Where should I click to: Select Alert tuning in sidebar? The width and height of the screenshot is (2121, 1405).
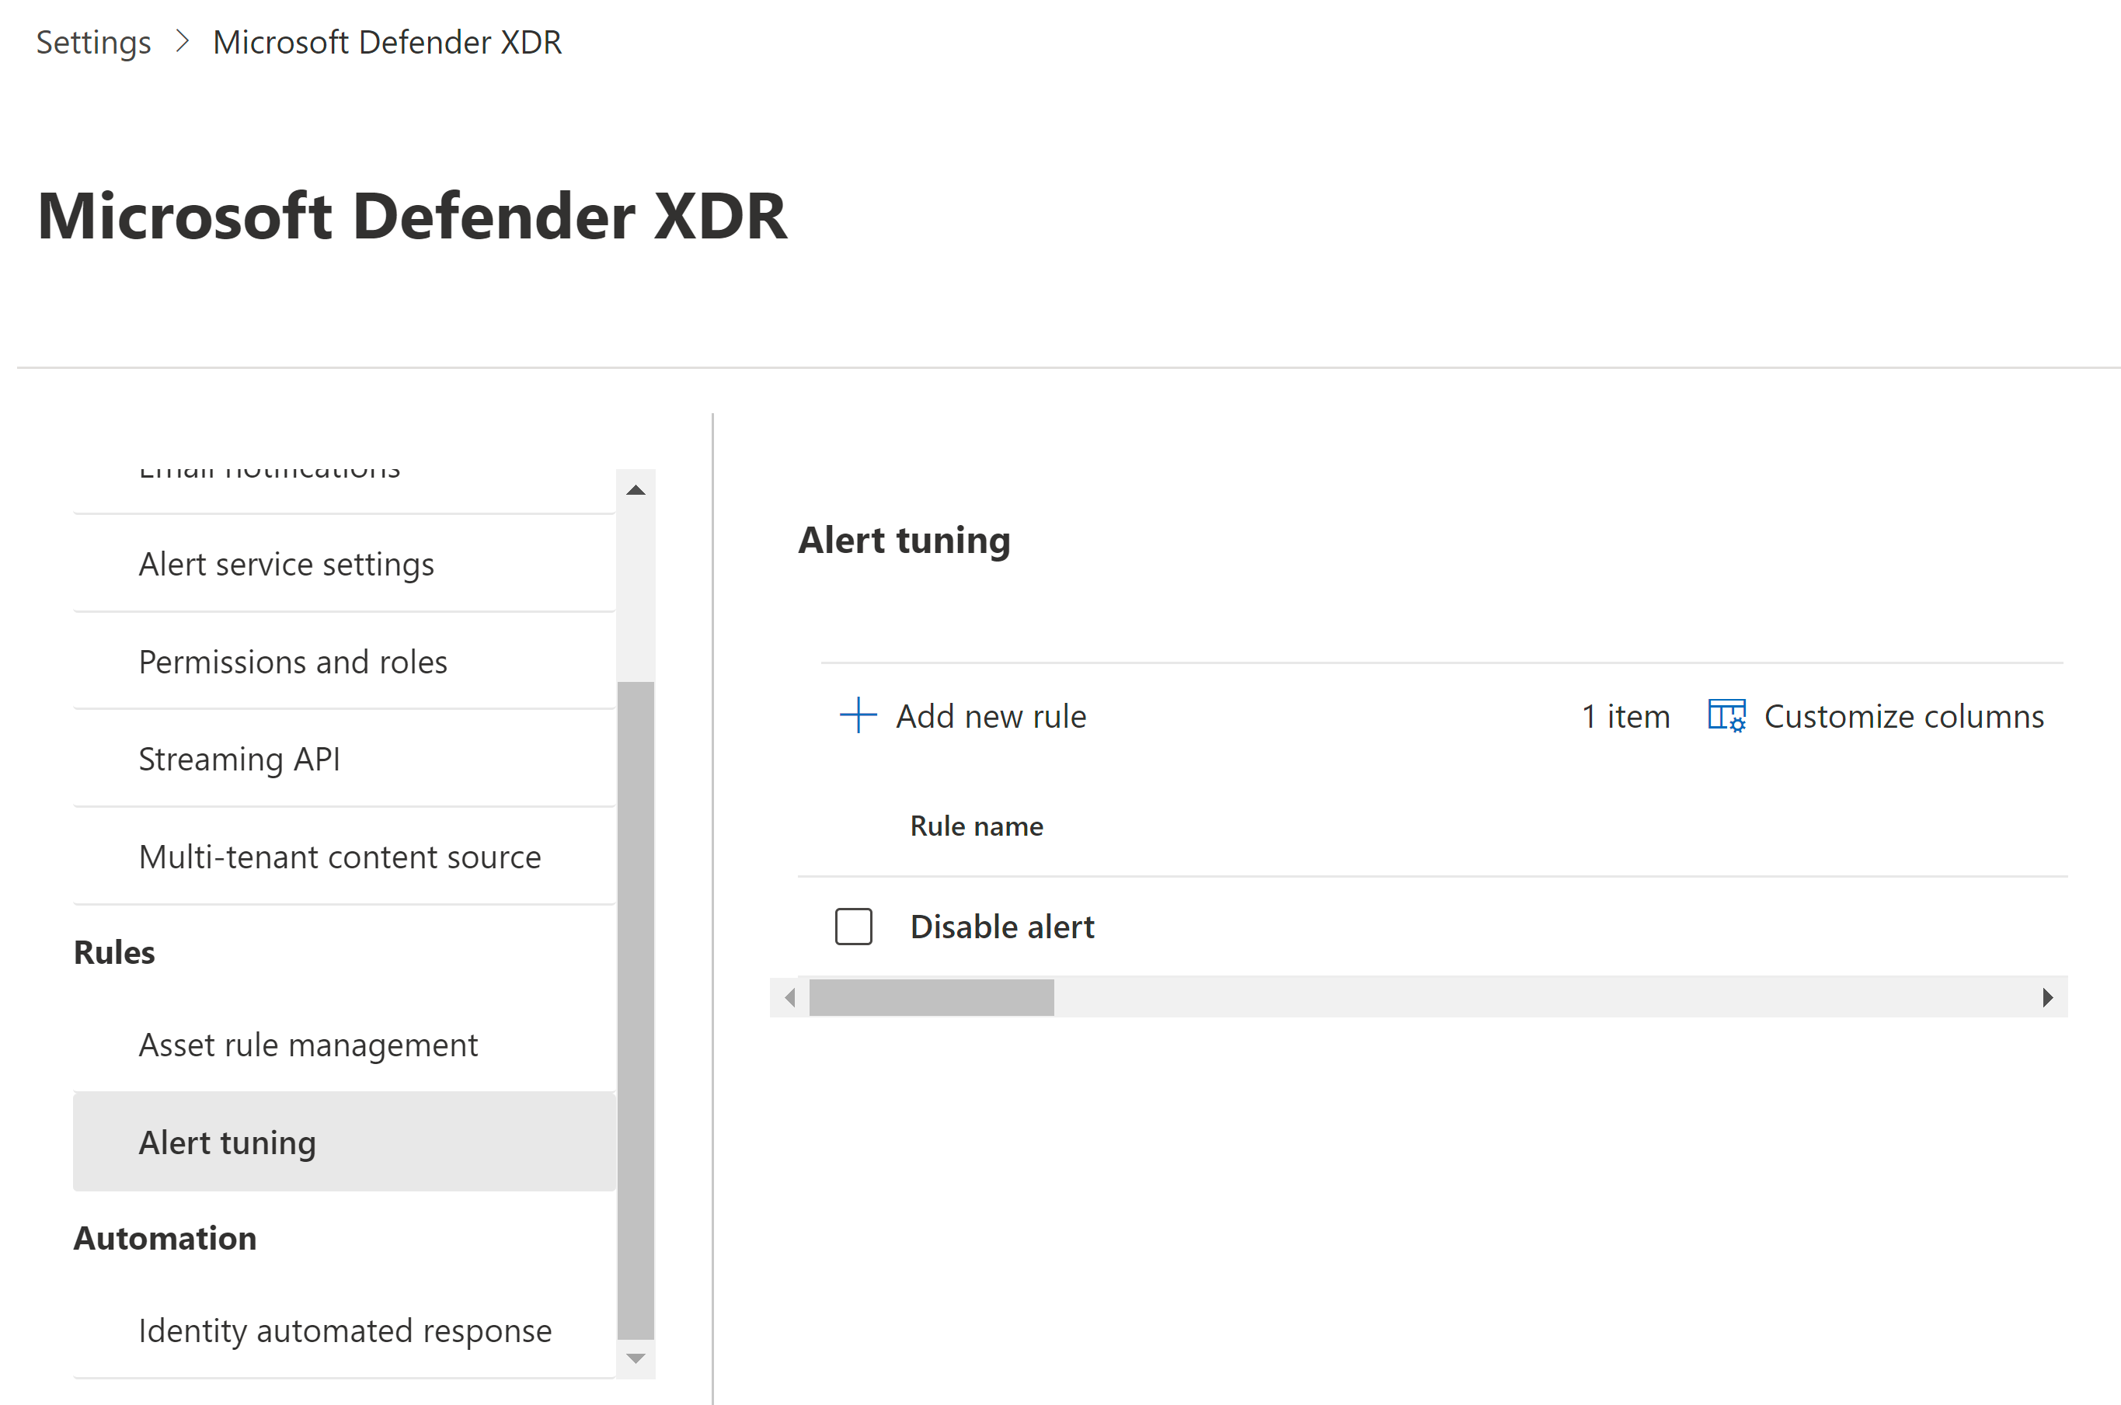click(344, 1142)
